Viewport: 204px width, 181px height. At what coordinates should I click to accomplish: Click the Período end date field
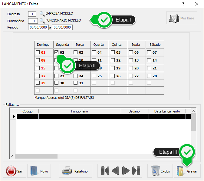pos(62,28)
